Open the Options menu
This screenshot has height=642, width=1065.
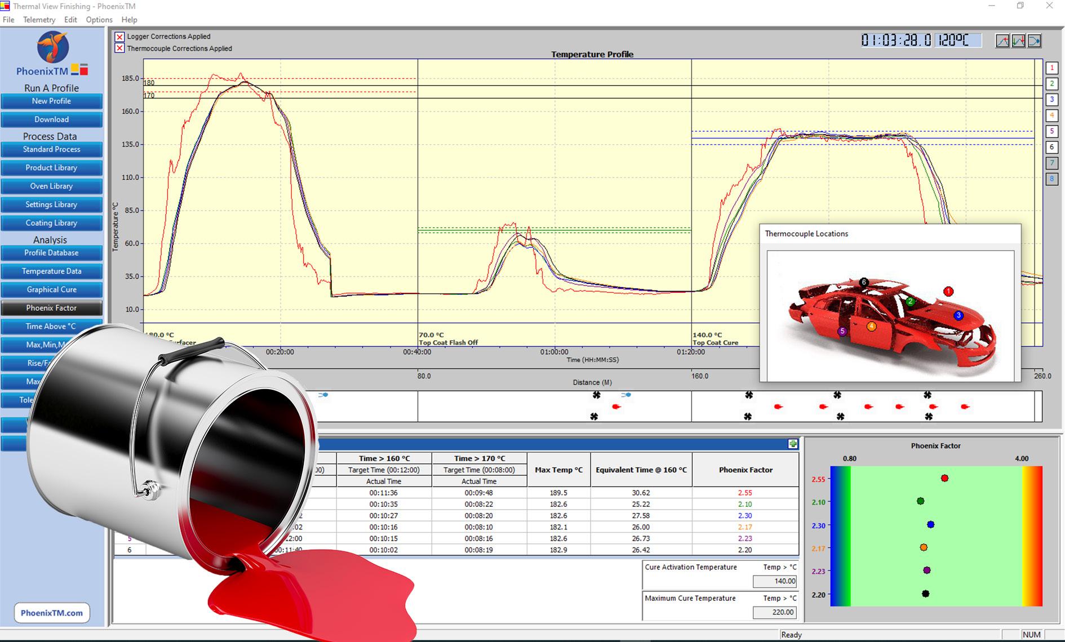pos(99,20)
